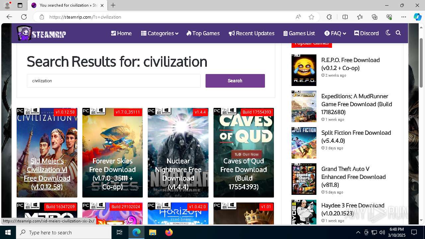Open volume control in system tray

tap(382, 232)
